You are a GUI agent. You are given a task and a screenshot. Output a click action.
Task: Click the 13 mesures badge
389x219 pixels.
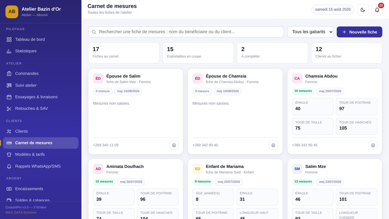coord(303,182)
